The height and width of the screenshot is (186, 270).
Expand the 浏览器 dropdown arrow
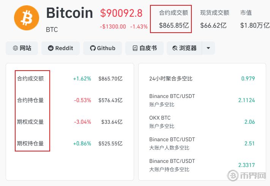[208, 48]
